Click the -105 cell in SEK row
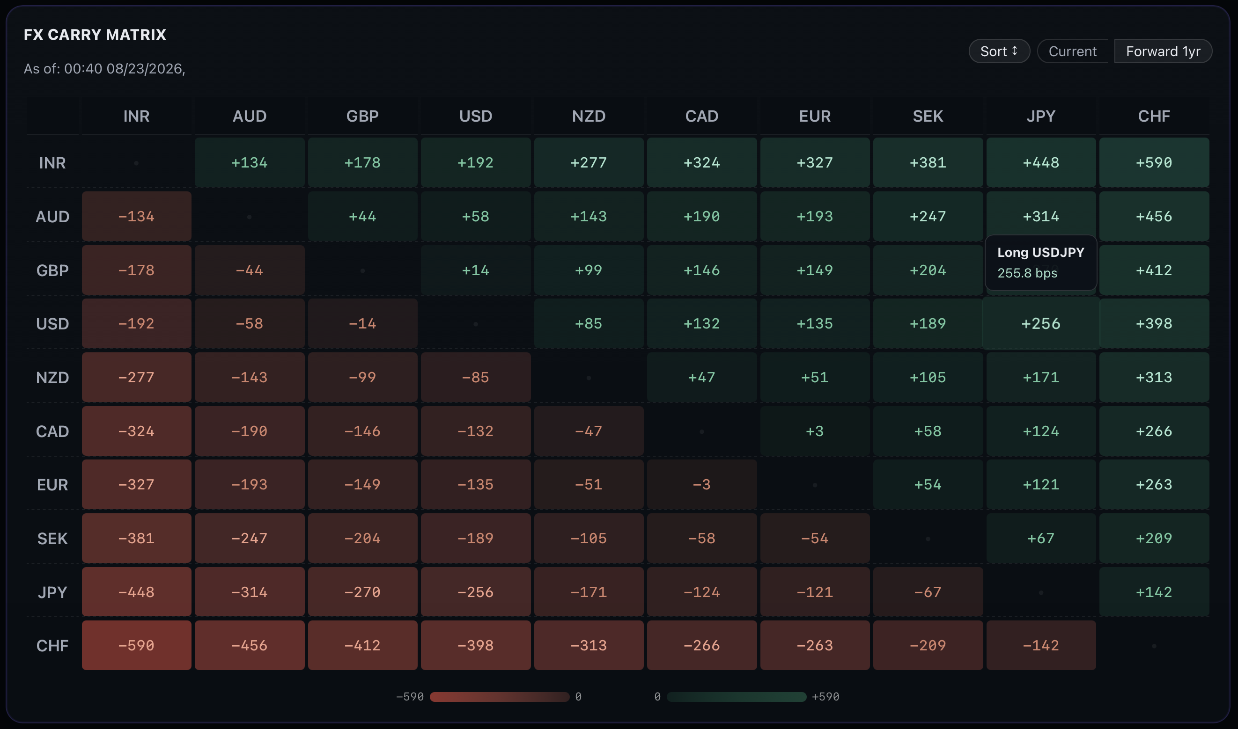Image resolution: width=1238 pixels, height=729 pixels. point(589,539)
